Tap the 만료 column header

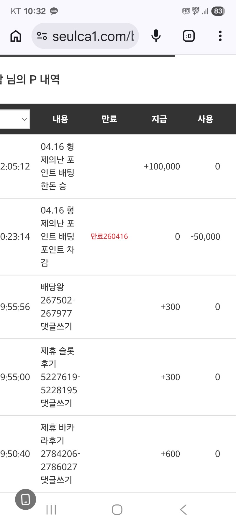(x=109, y=119)
